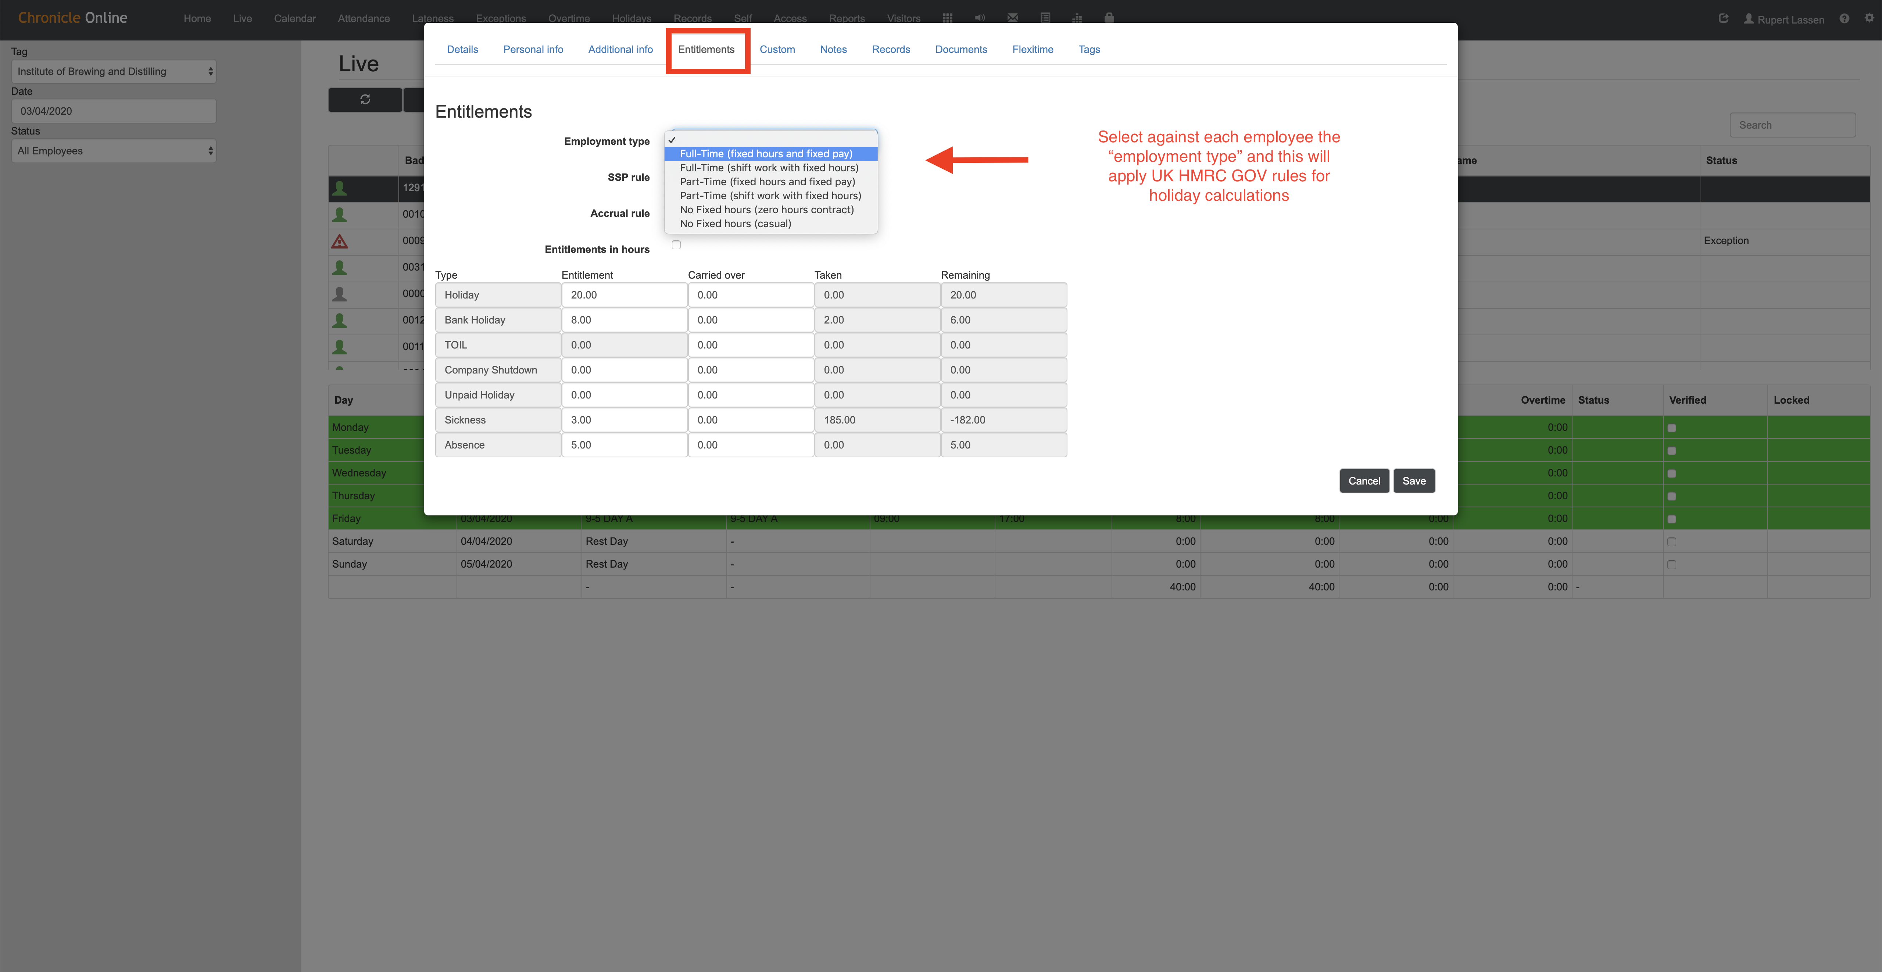Enable the Entitlements in hours checkbox
Image resolution: width=1882 pixels, height=972 pixels.
pyautogui.click(x=676, y=245)
